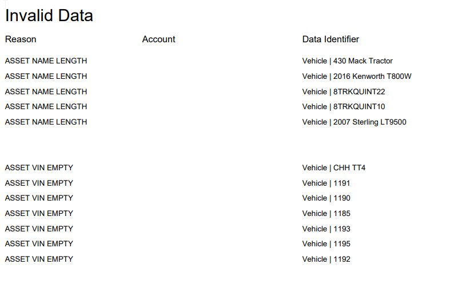Select ASSET NAME LENGTH reason for Mack Tractor
450x296 pixels.
coord(46,61)
